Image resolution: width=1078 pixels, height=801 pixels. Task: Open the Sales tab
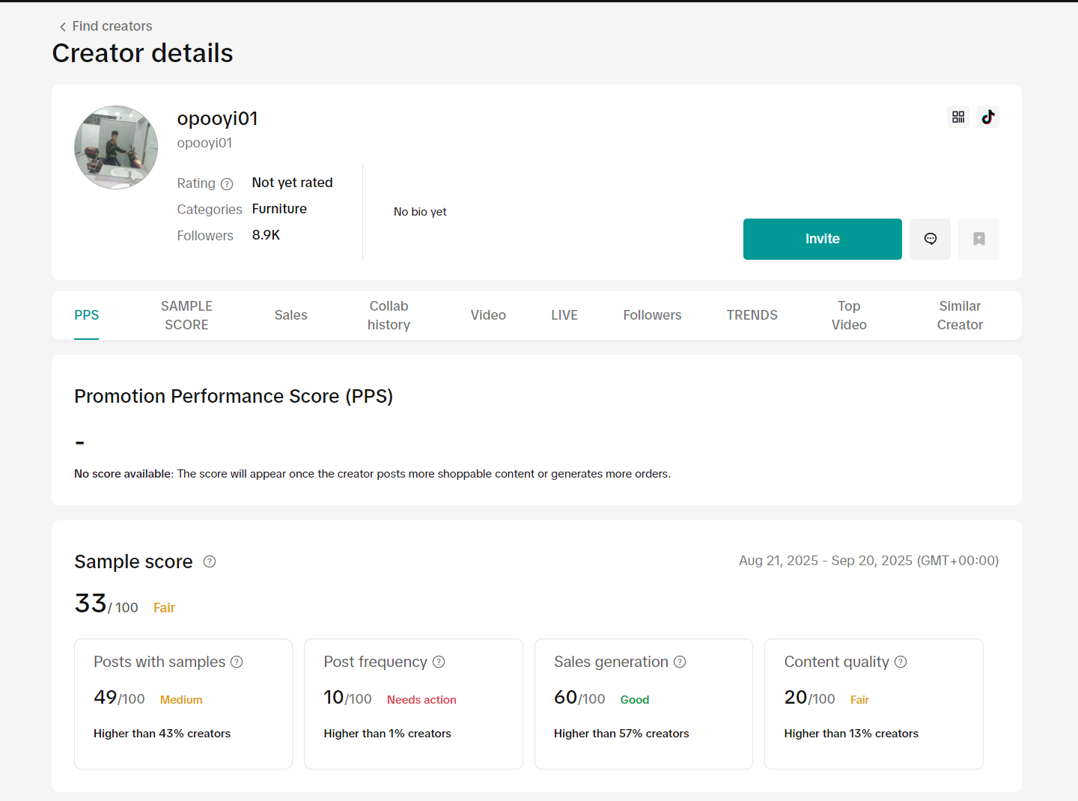click(290, 315)
